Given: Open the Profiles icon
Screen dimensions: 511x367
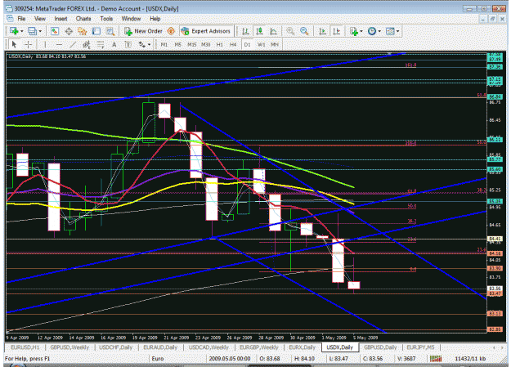Looking at the screenshot, I should (x=32, y=31).
